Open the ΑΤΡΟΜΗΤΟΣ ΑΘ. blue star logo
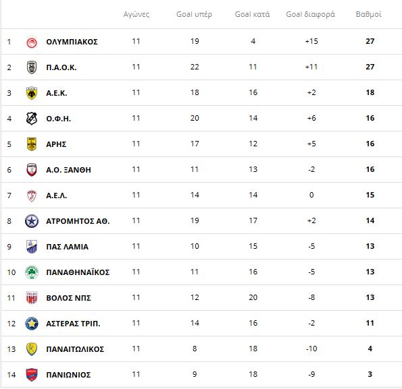Image resolution: width=402 pixels, height=389 pixels. point(32,221)
